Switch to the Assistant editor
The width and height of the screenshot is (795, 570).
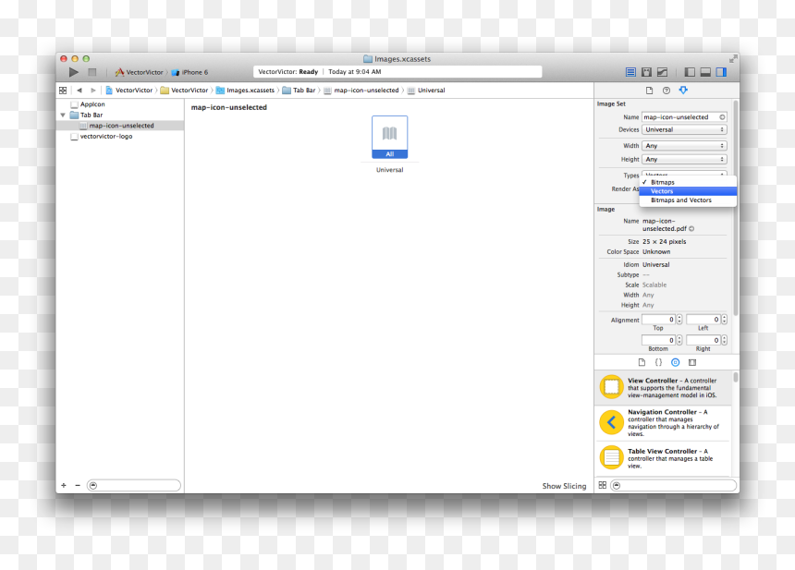pyautogui.click(x=646, y=72)
